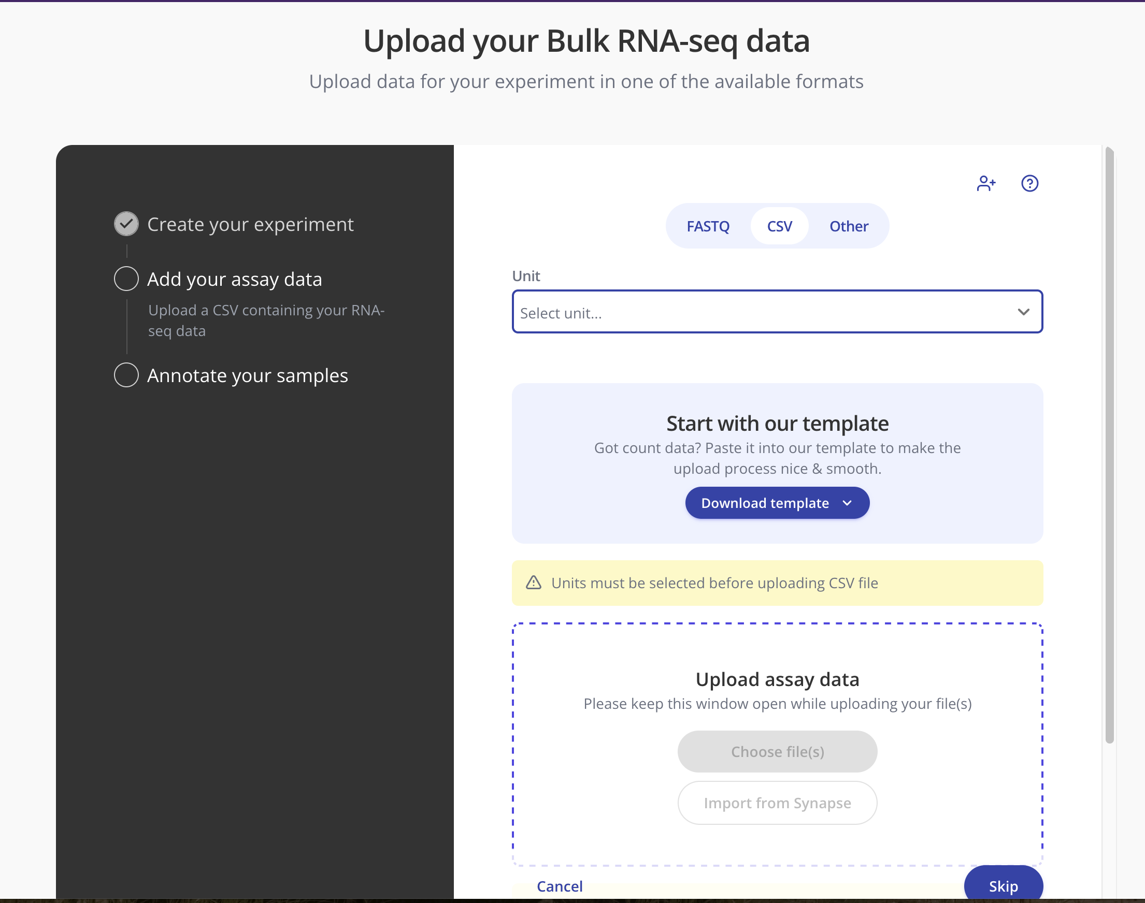This screenshot has width=1145, height=903.
Task: Click the dropdown arrow in the Unit field
Action: [x=1023, y=312]
